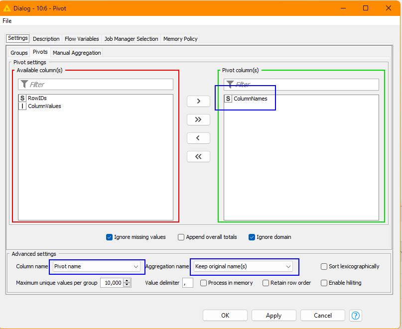The width and height of the screenshot is (402, 329).
Task: Remove all columns with double left arrow
Action: (x=198, y=156)
